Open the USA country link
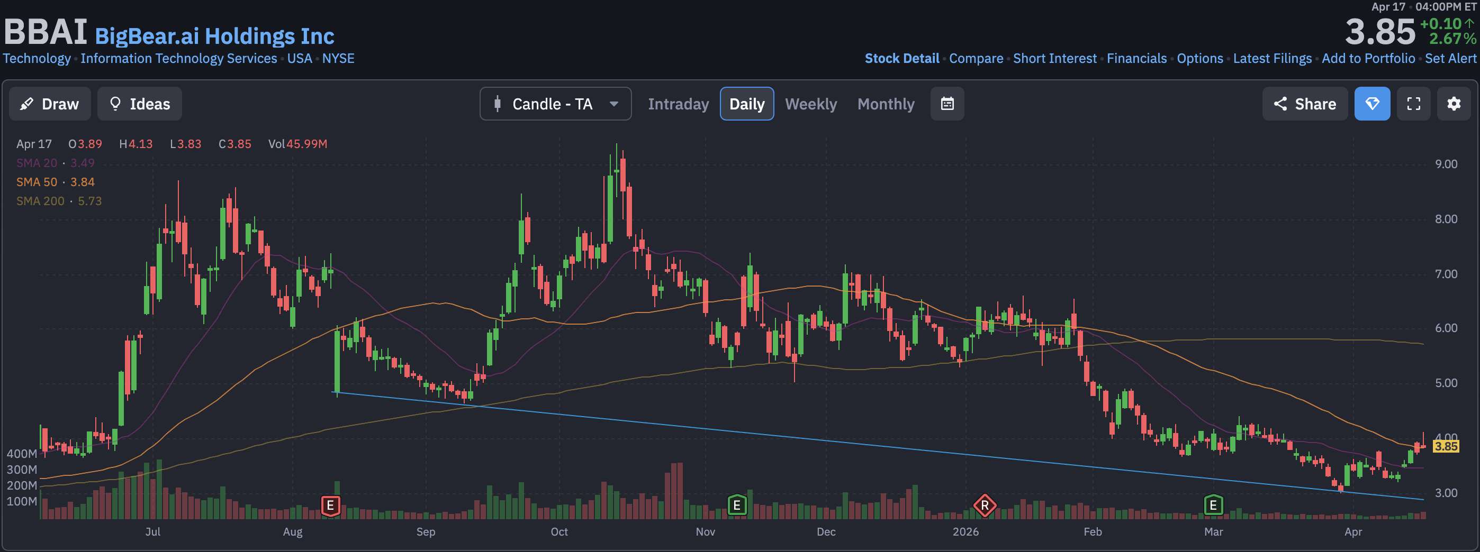 [299, 59]
